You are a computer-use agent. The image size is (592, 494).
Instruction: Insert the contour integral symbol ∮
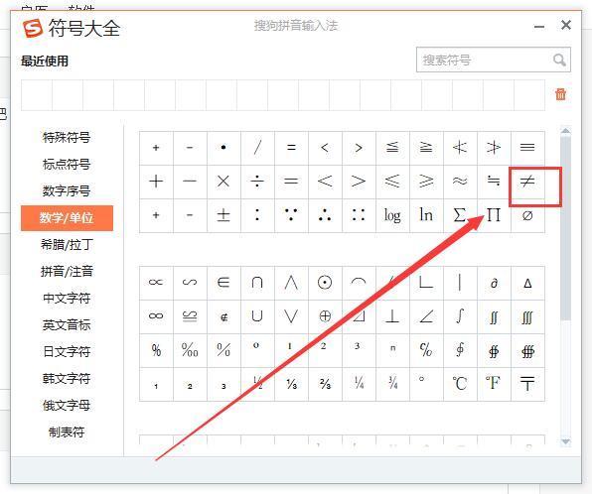pos(460,350)
